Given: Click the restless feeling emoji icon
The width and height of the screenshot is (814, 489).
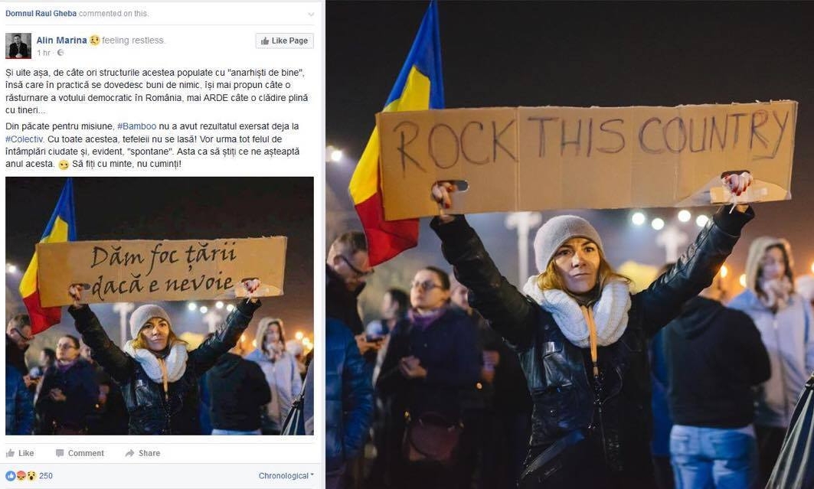Looking at the screenshot, I should [x=94, y=40].
